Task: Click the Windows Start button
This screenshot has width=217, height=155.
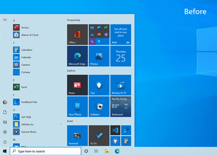Action: pyautogui.click(x=5, y=151)
